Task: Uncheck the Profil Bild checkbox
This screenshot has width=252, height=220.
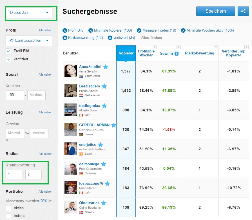Action: tap(8, 51)
